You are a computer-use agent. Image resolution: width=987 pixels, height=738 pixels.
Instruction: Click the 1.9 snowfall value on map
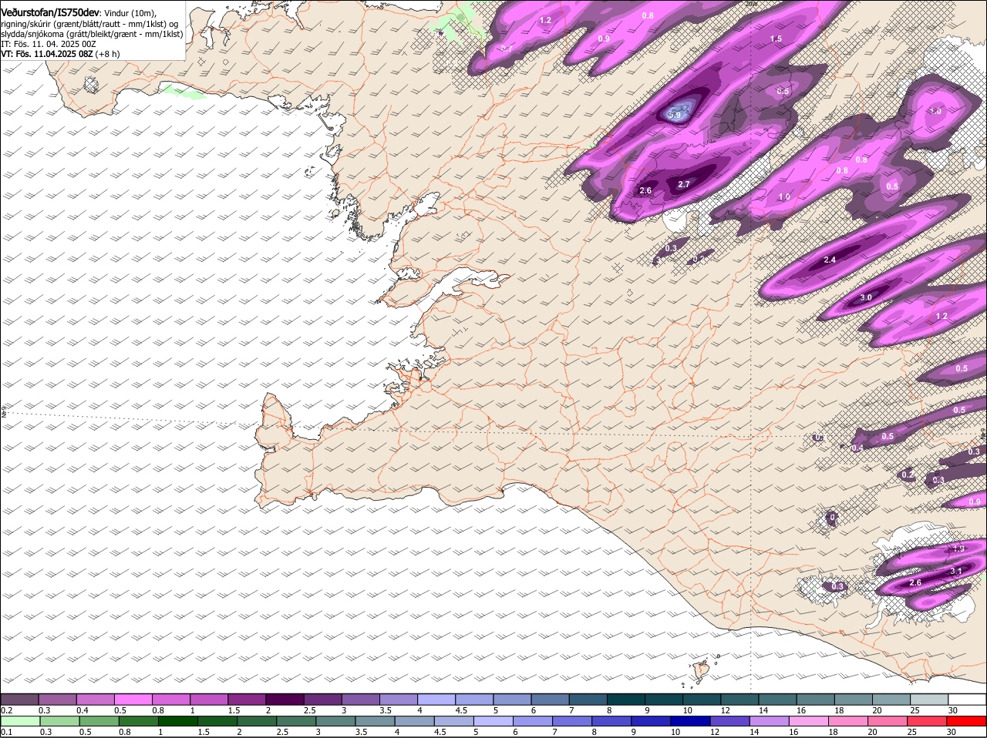click(x=958, y=548)
